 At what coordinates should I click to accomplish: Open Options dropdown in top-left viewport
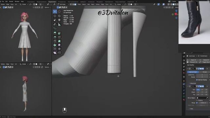48,7
